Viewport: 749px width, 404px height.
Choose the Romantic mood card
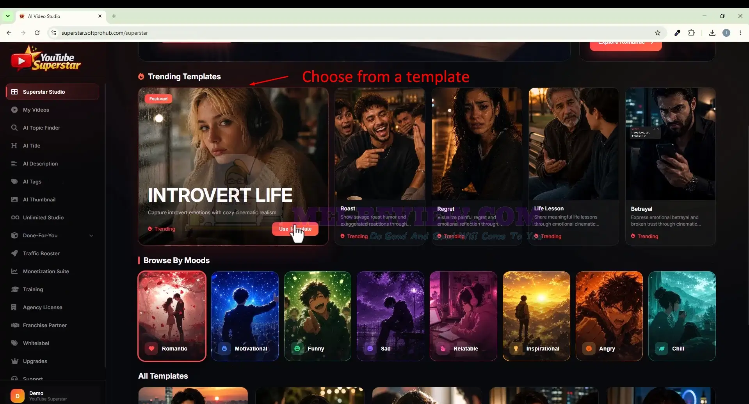click(x=172, y=316)
